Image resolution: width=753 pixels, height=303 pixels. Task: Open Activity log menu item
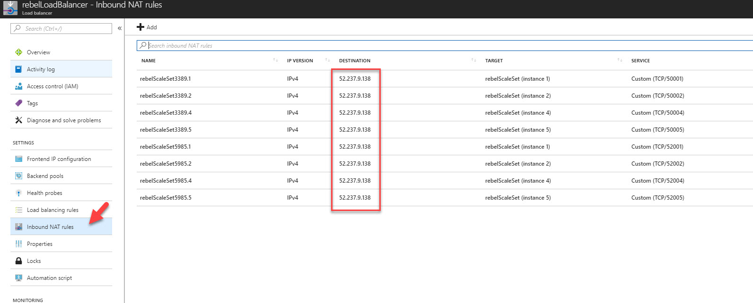(x=61, y=69)
